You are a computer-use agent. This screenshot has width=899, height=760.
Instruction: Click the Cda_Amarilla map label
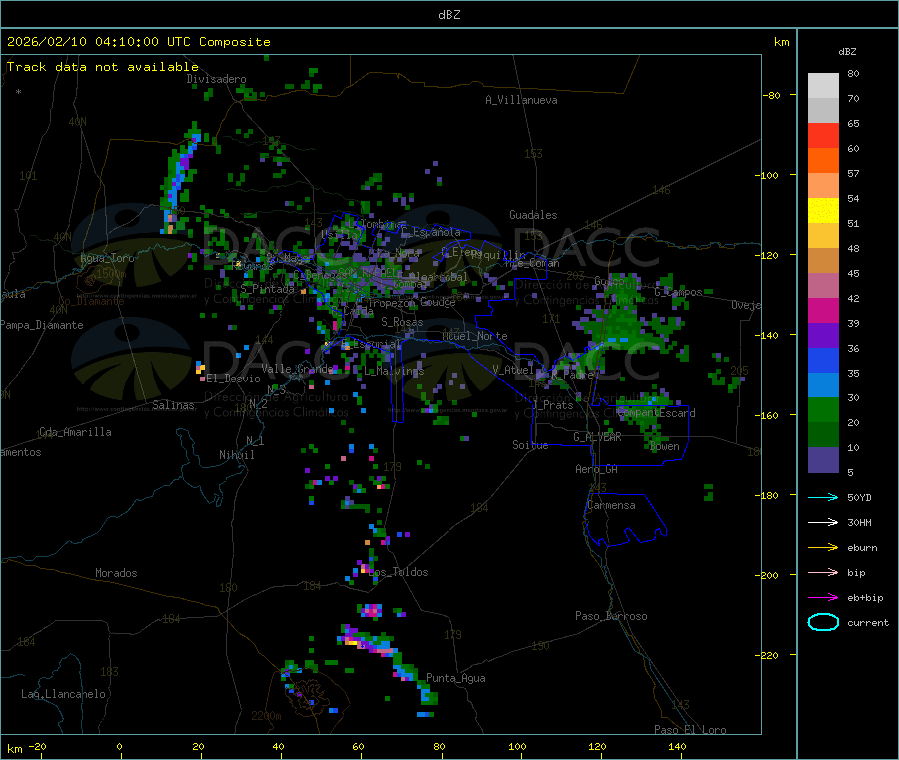(75, 432)
